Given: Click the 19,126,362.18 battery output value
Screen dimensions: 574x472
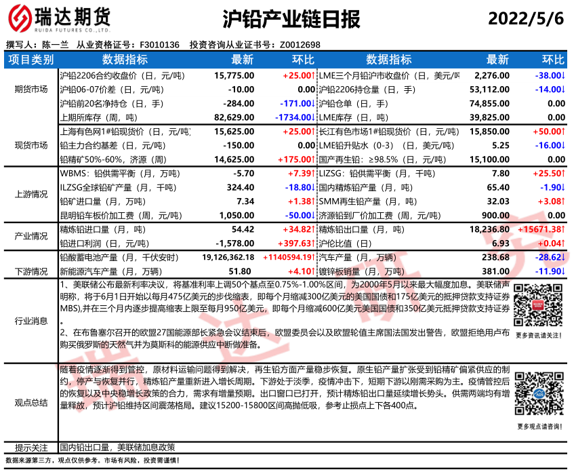Looking at the screenshot, I should coord(228,258).
